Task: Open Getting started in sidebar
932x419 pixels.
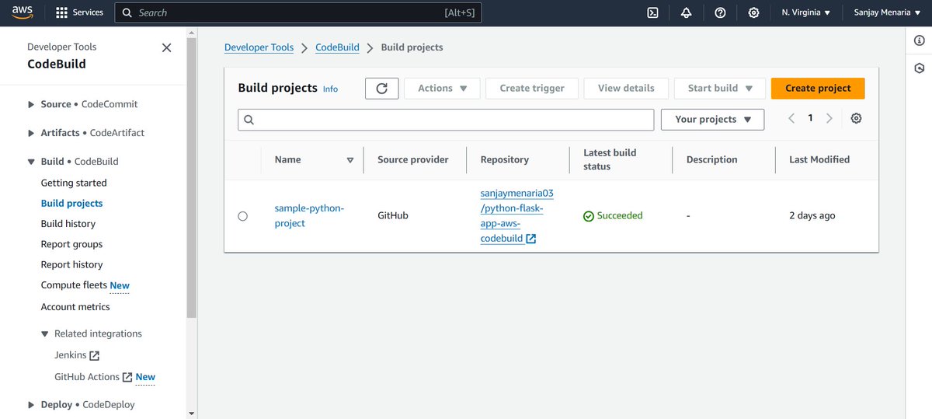Action: [74, 183]
